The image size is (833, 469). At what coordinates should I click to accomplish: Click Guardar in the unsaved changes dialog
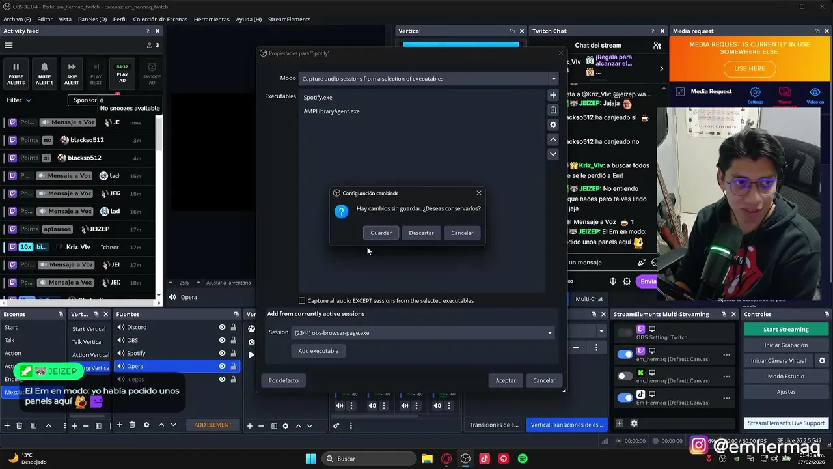[381, 233]
